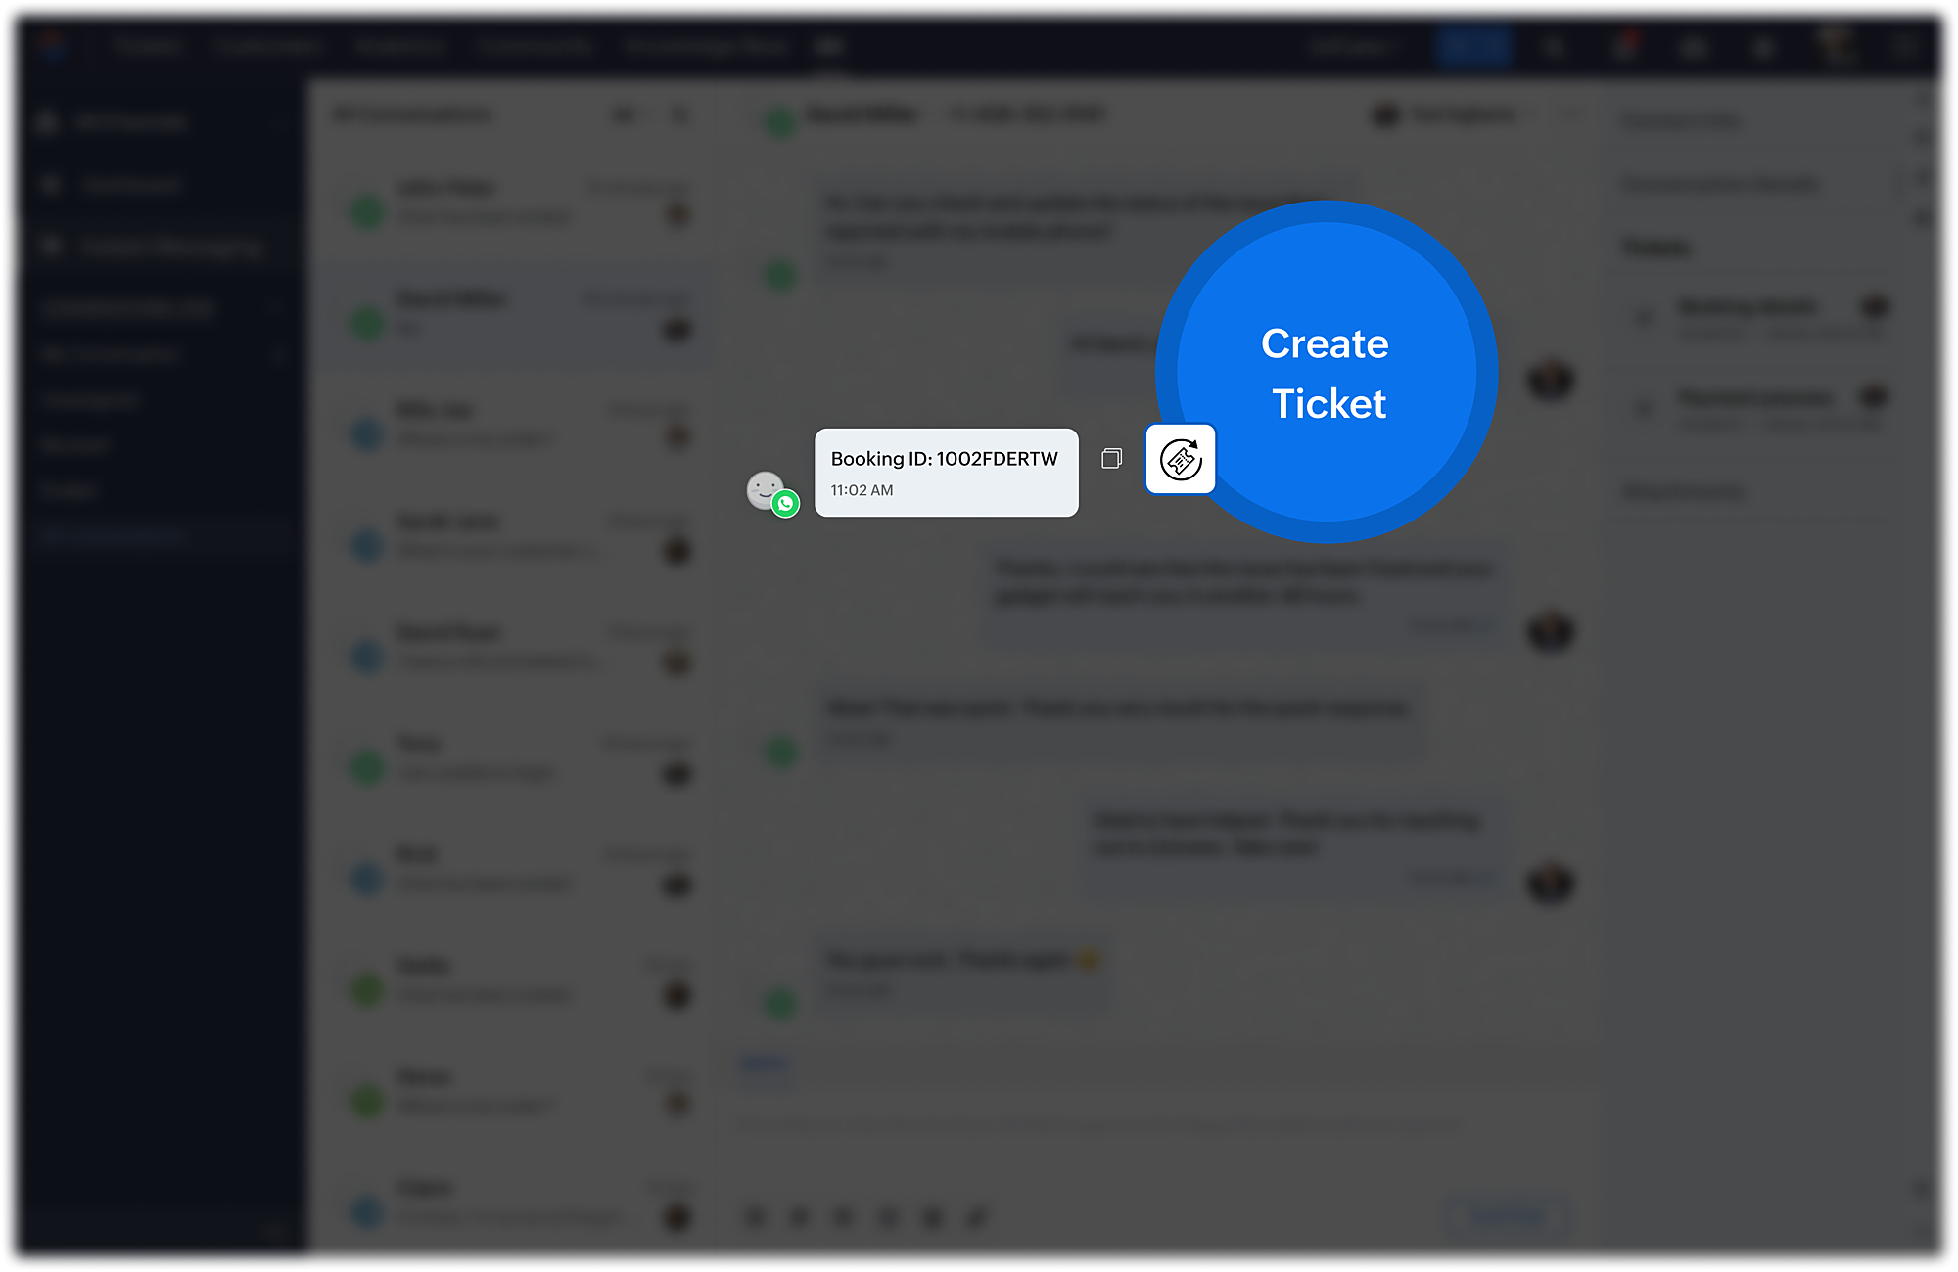Open notifications bell with the red badge
The width and height of the screenshot is (1958, 1272).
[x=1626, y=46]
